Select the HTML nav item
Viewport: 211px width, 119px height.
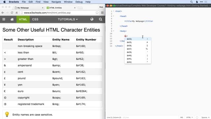(23, 19)
